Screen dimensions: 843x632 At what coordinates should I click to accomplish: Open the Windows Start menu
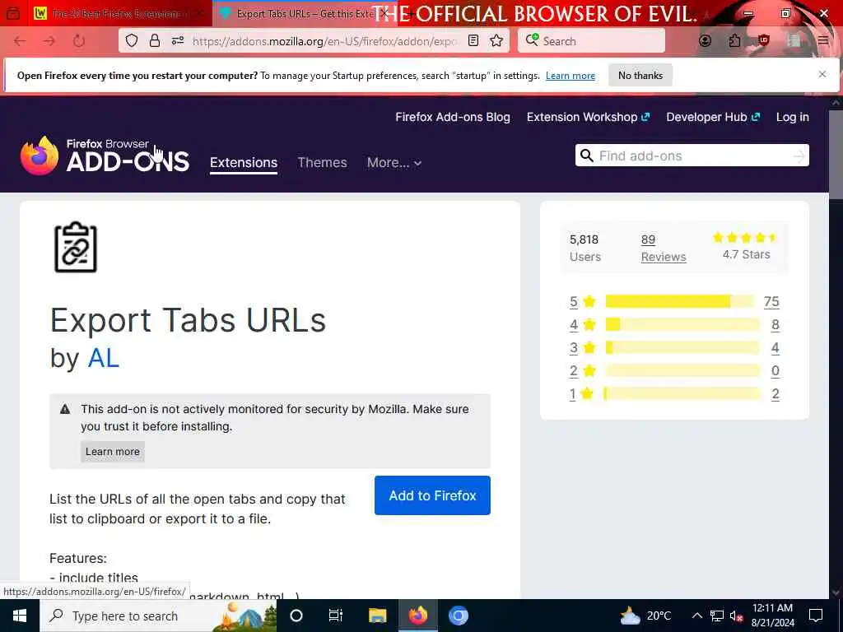pyautogui.click(x=20, y=616)
